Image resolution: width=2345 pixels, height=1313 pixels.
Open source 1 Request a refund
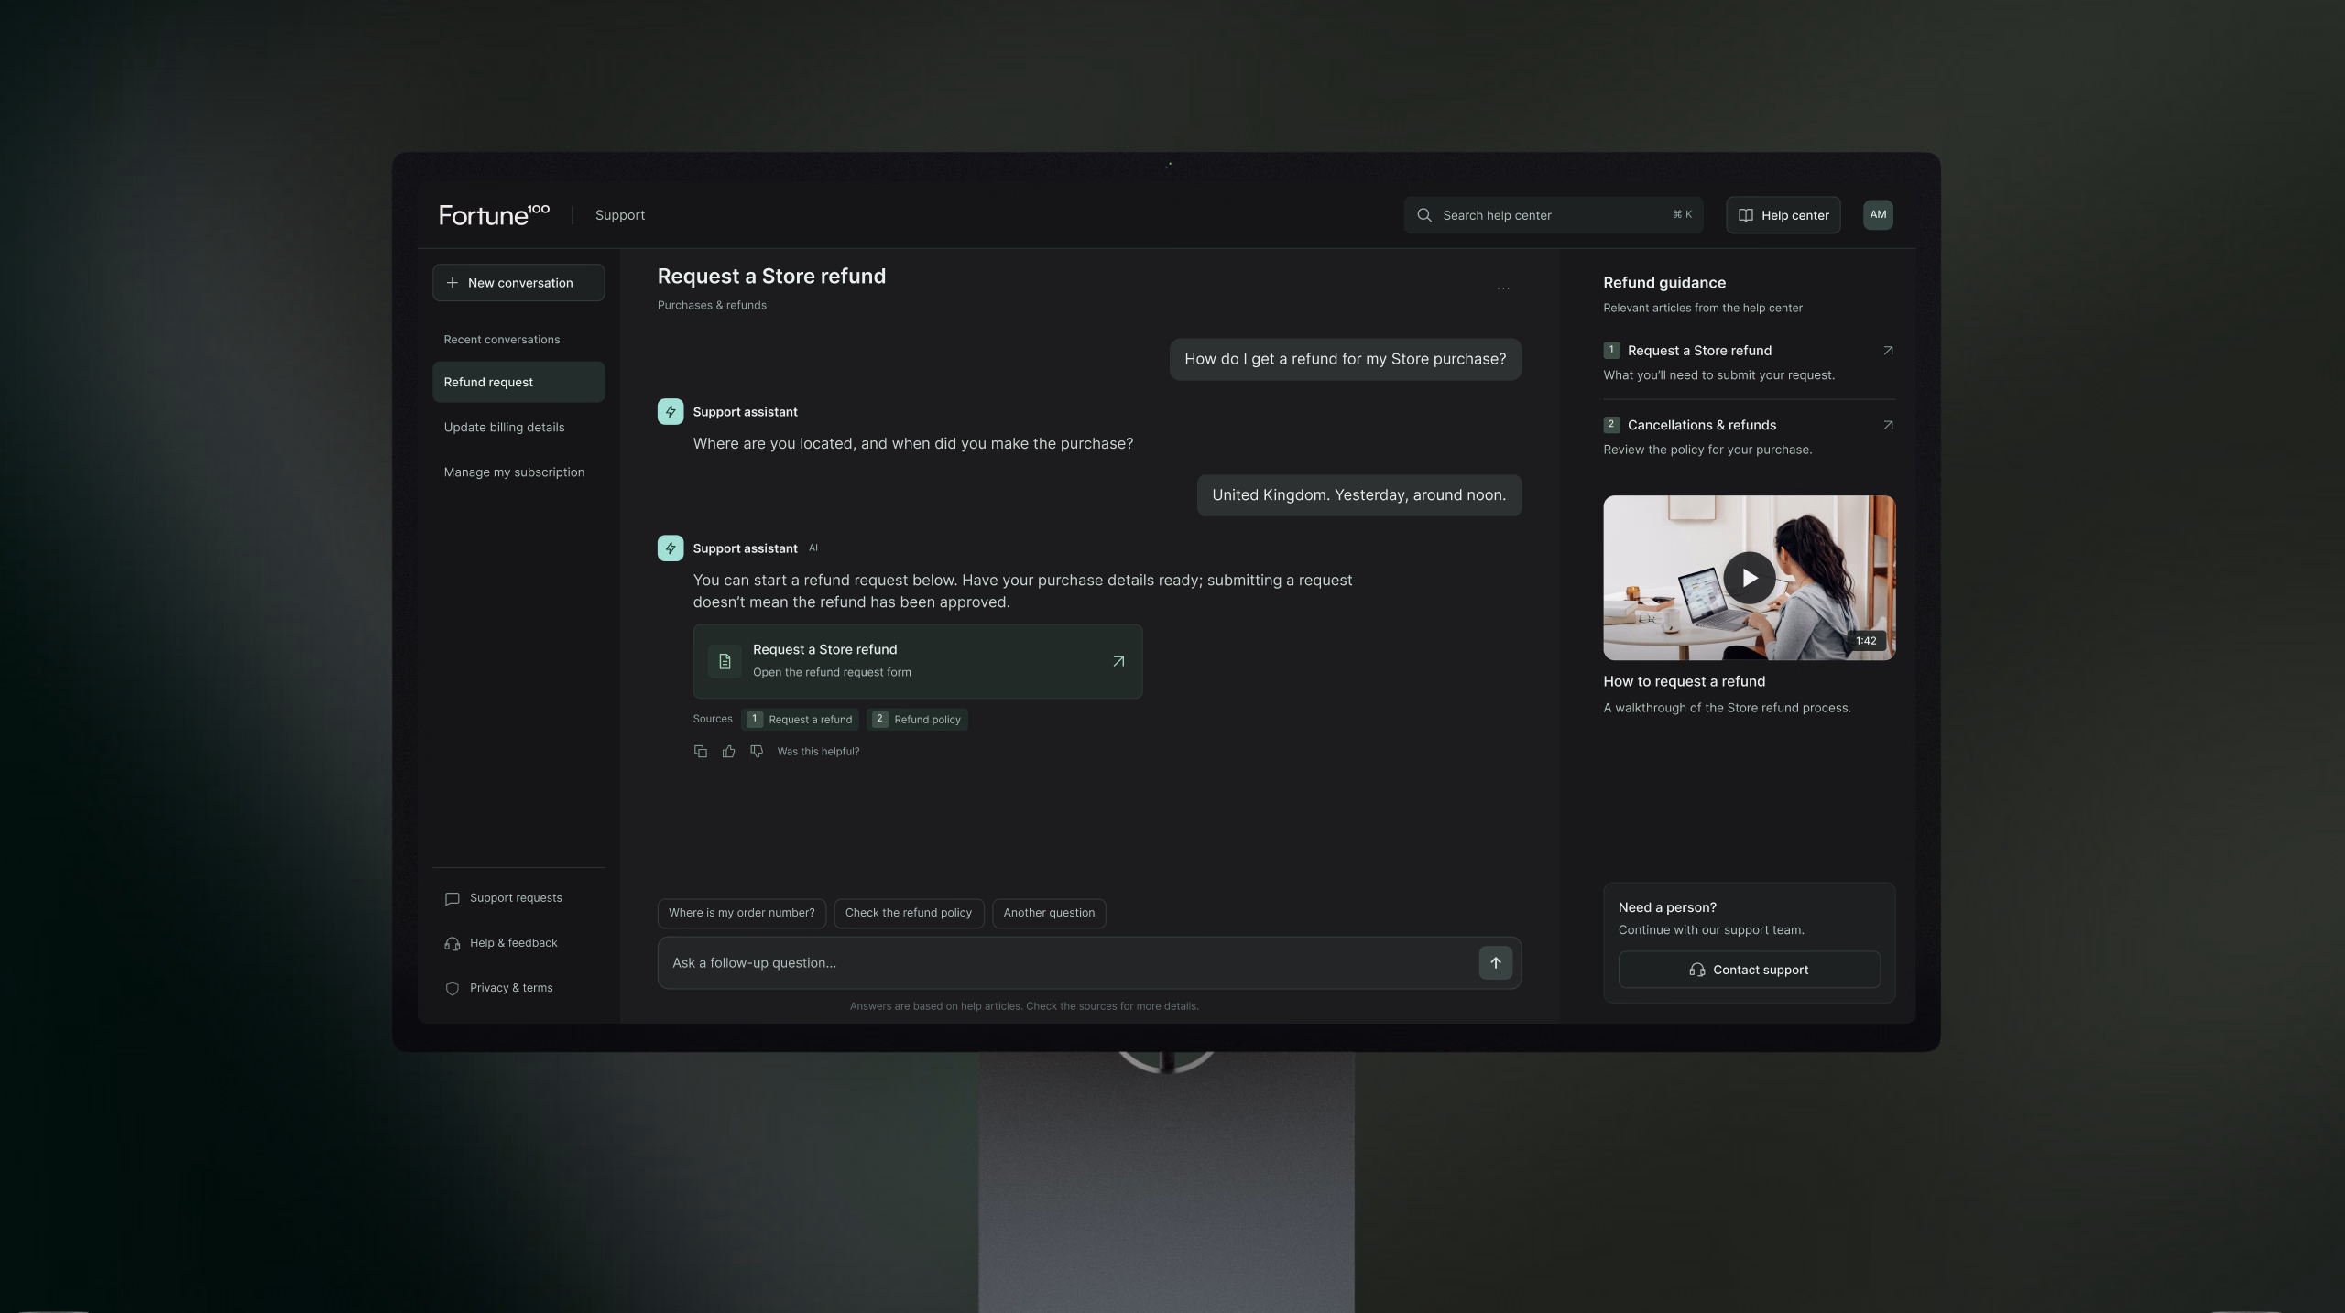pyautogui.click(x=801, y=720)
